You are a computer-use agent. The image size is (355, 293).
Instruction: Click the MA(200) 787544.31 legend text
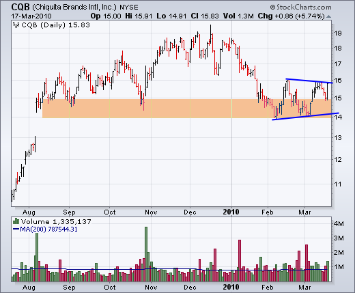(x=48, y=229)
